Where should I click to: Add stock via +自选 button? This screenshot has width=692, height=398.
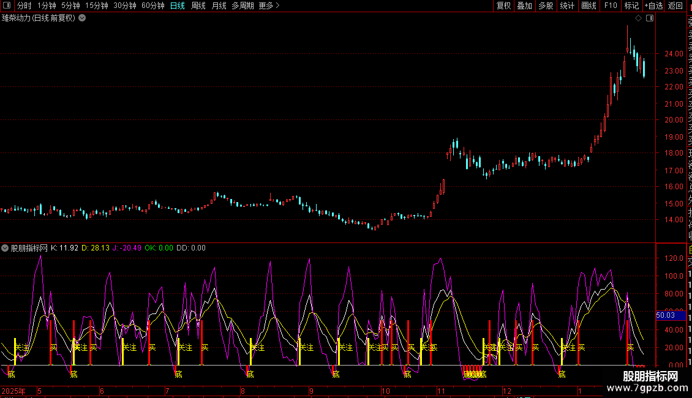[x=653, y=6]
